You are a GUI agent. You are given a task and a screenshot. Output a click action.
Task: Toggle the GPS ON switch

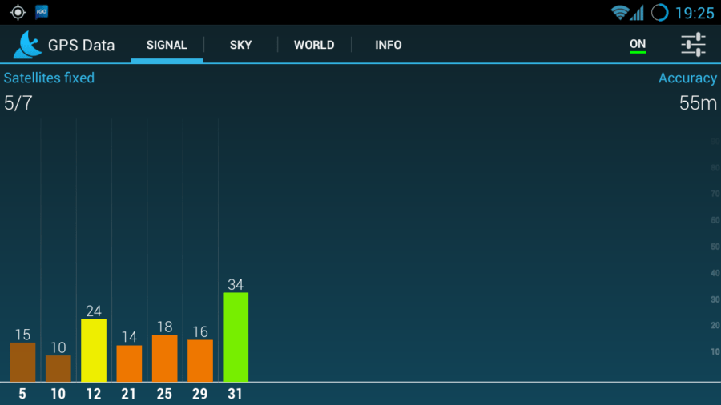(638, 45)
